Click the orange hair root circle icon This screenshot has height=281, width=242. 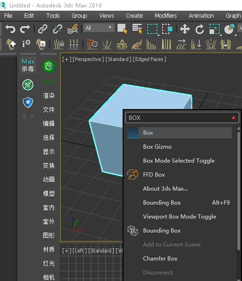pos(92,44)
